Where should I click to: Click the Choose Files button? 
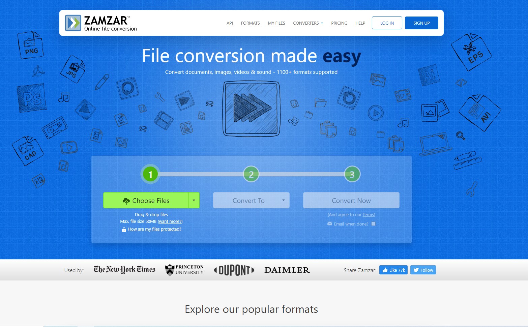(x=146, y=200)
